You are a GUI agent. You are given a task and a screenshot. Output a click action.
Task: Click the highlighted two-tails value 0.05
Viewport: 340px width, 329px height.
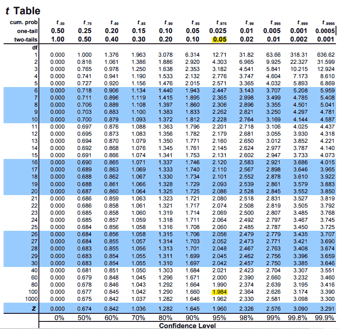point(220,39)
